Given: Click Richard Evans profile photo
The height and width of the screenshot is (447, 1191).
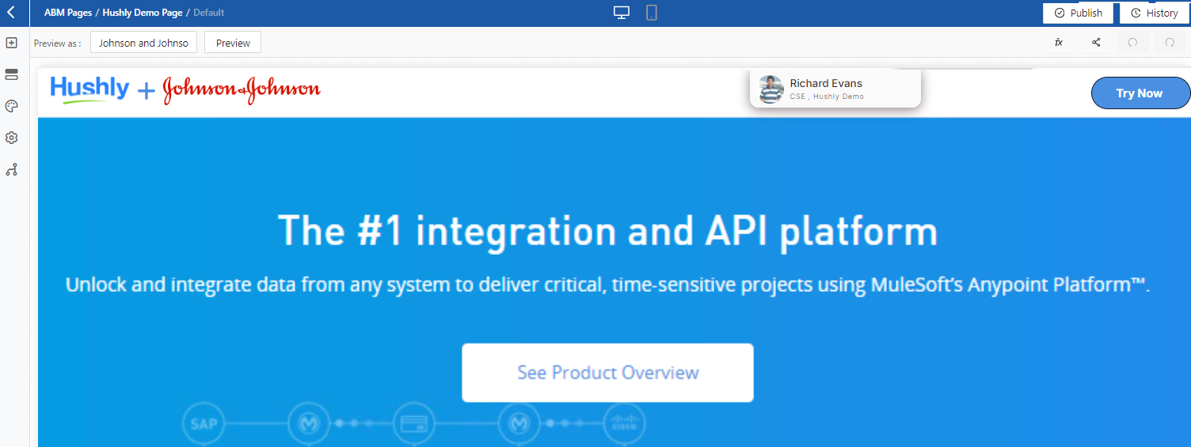Looking at the screenshot, I should (x=771, y=89).
